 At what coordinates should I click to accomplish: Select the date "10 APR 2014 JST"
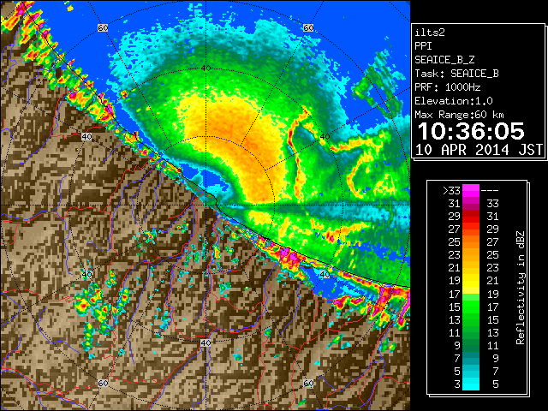[479, 150]
